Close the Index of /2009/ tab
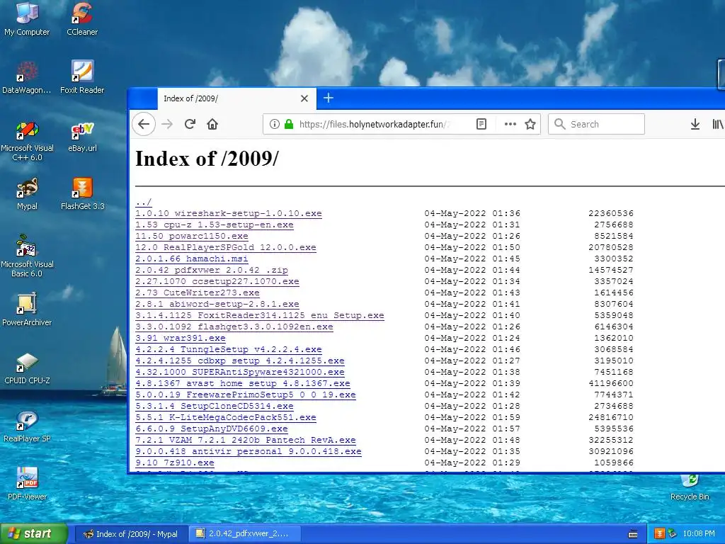 (x=304, y=98)
